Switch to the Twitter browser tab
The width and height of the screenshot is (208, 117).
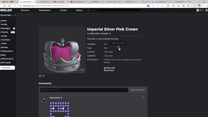click(x=162, y=2)
